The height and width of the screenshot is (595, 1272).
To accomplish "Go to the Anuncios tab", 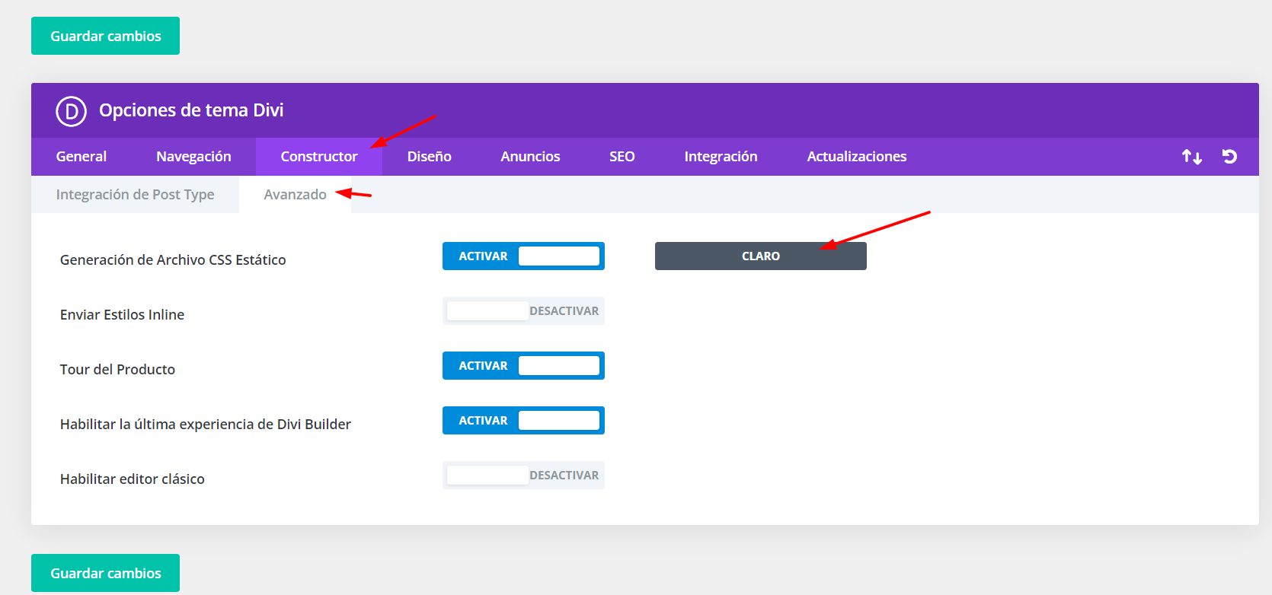I will click(530, 157).
